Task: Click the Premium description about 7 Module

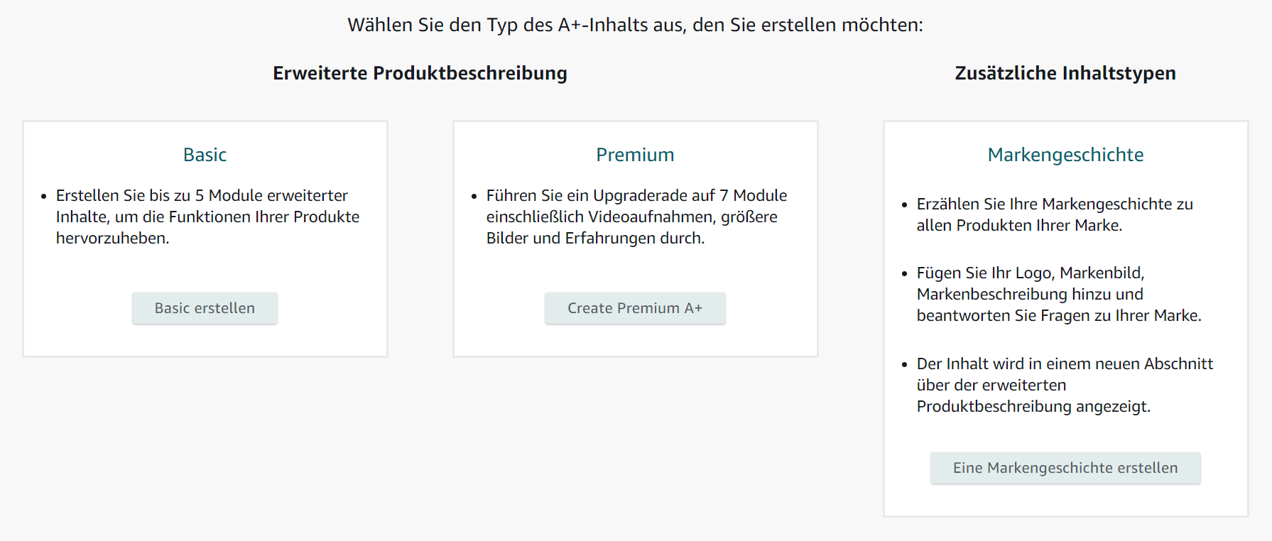Action: (x=636, y=217)
